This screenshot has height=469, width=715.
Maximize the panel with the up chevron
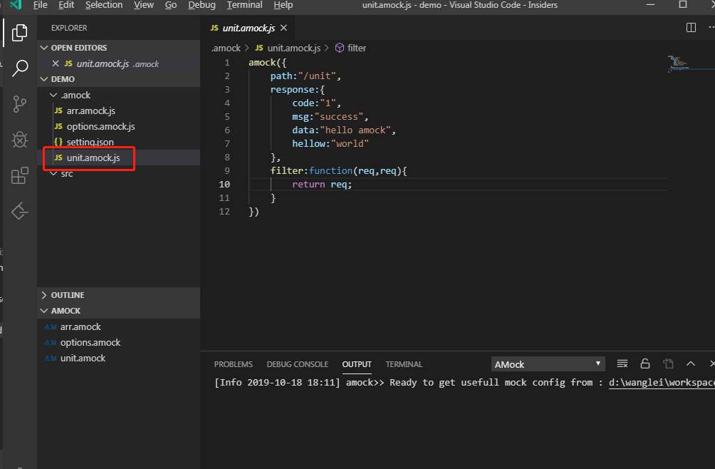[x=690, y=364]
